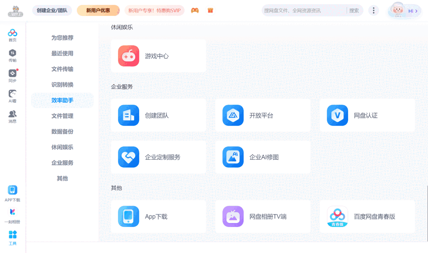Expand the three-dot more options menu
This screenshot has width=428, height=253.
373,10
